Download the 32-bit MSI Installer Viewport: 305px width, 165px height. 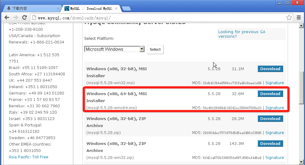click(x=270, y=69)
